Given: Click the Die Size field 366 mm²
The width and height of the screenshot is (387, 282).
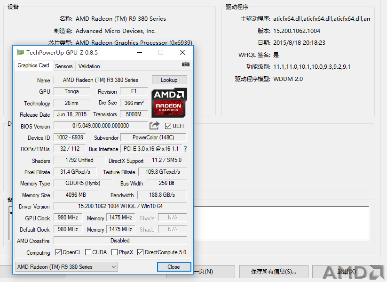Looking at the screenshot, I should [x=134, y=103].
